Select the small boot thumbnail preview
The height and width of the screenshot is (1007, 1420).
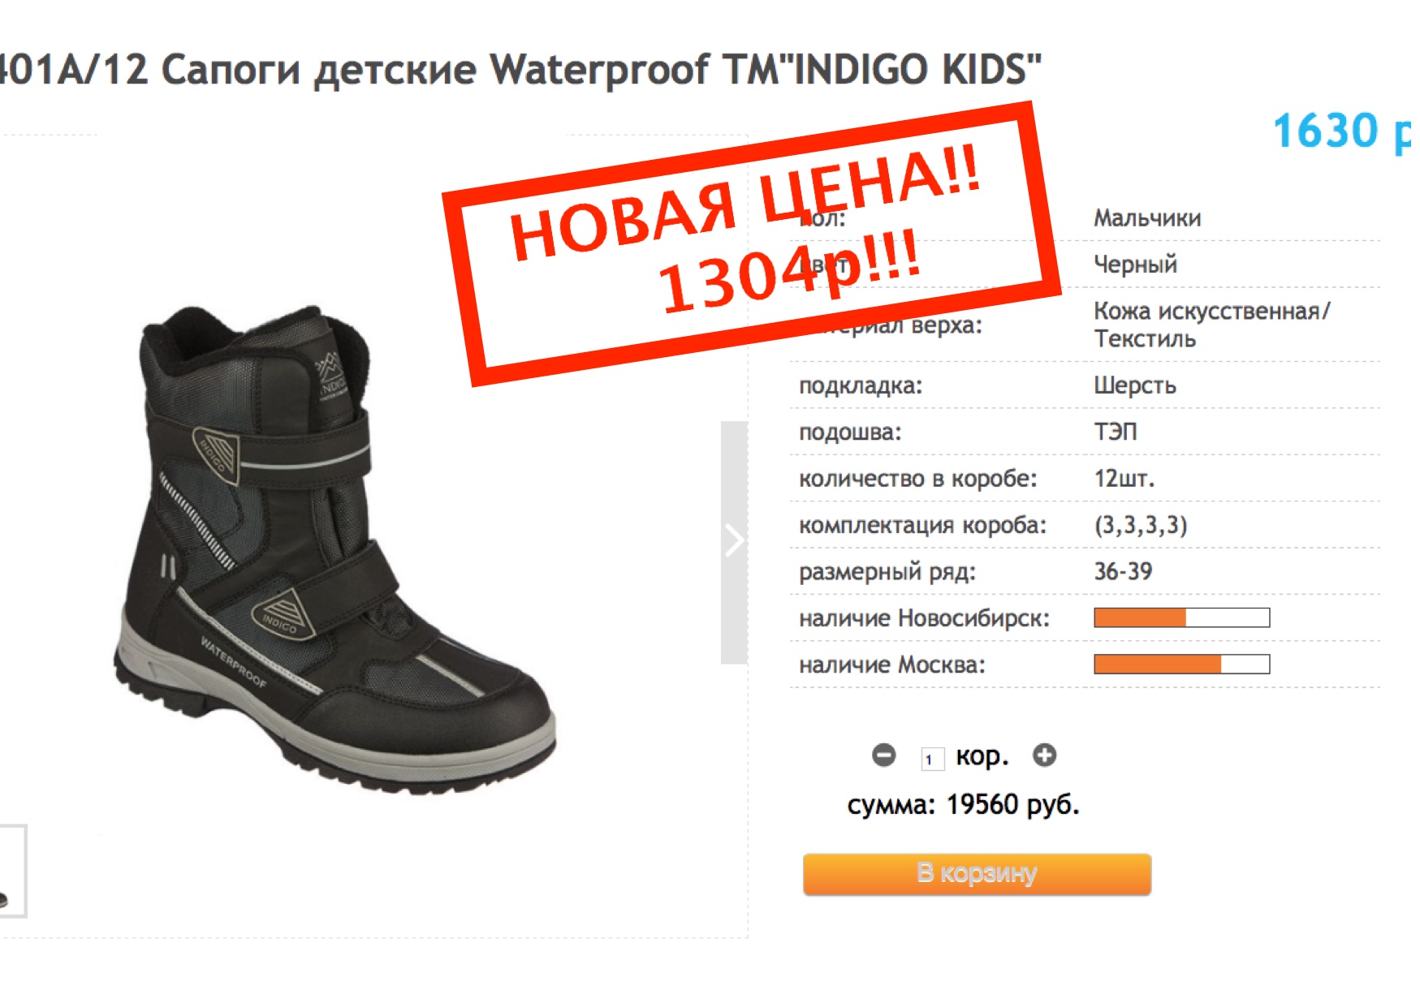(11, 871)
